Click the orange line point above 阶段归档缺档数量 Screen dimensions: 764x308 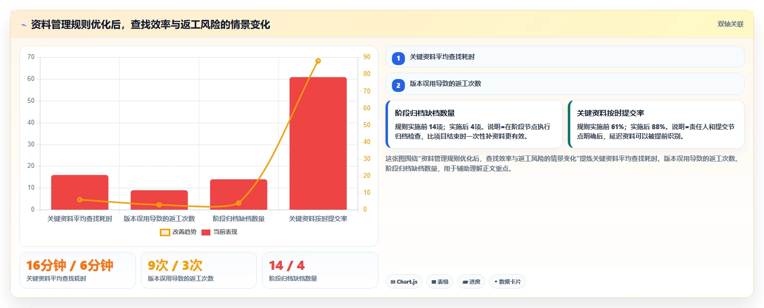pyautogui.click(x=239, y=203)
